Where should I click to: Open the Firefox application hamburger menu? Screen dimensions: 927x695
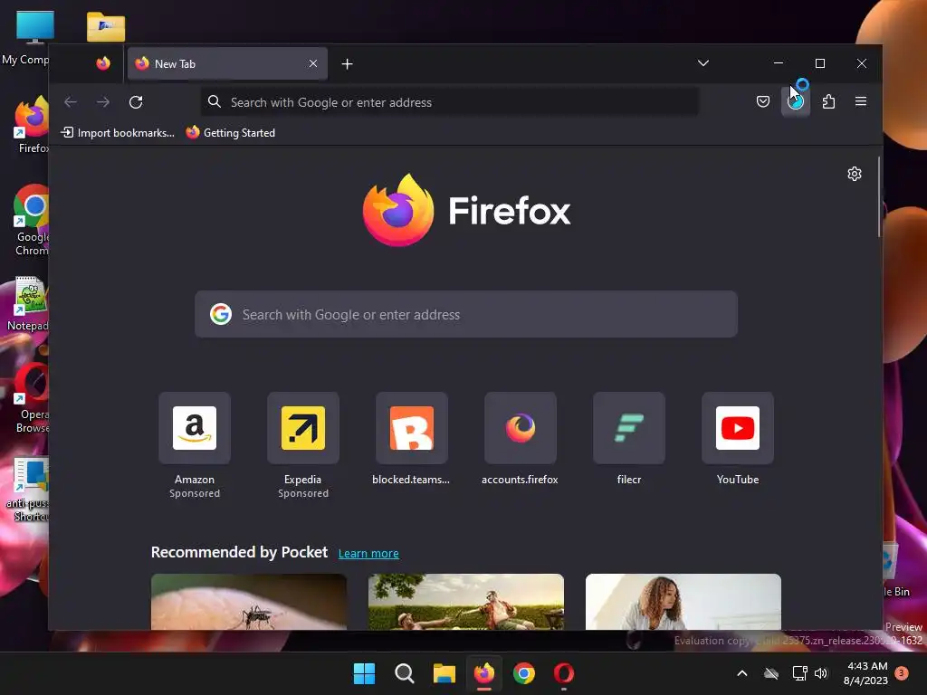[x=861, y=101]
